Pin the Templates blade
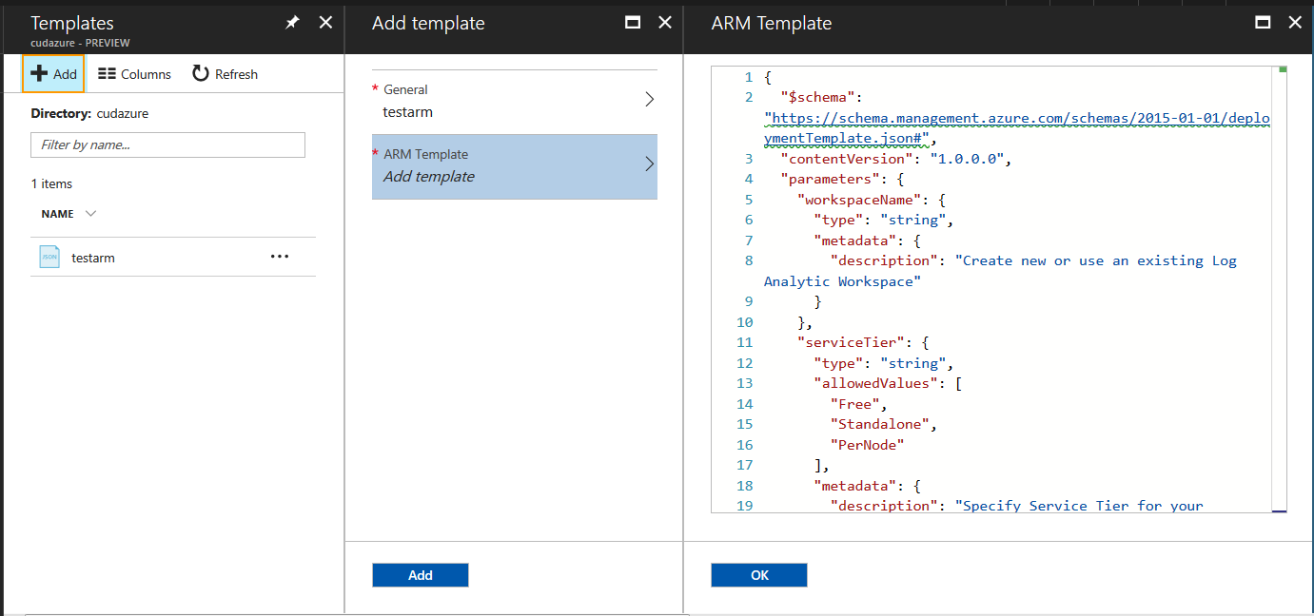 click(294, 22)
